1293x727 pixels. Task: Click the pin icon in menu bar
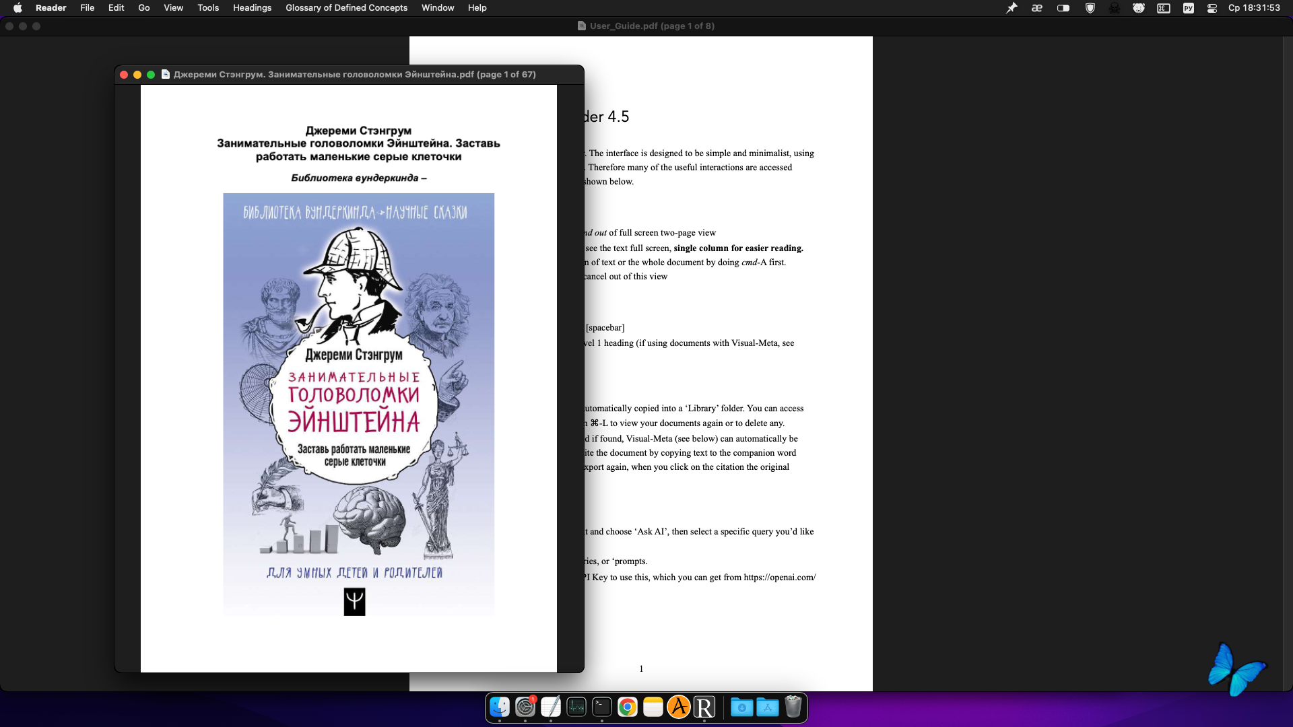click(1012, 8)
